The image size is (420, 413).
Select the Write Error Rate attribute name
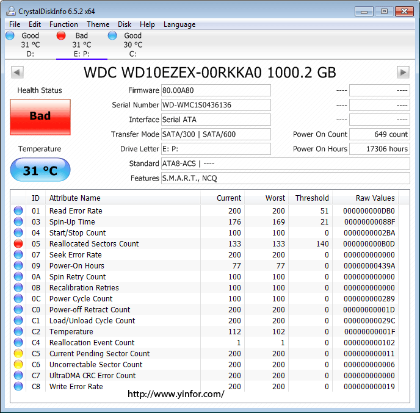click(76, 387)
